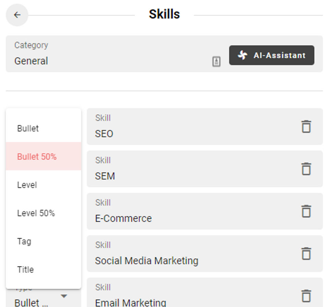
Task: Edit the SEO skill field
Action: pos(192,133)
